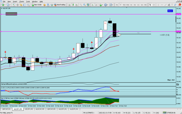Open the Data Window crosshair-target icon
The height and width of the screenshot is (114, 182).
[x=17, y=5]
